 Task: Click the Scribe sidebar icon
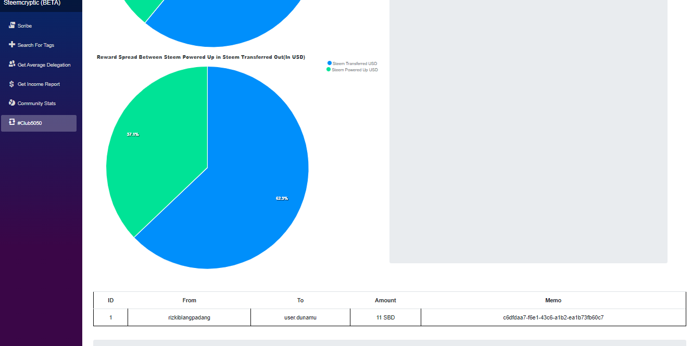tap(12, 25)
